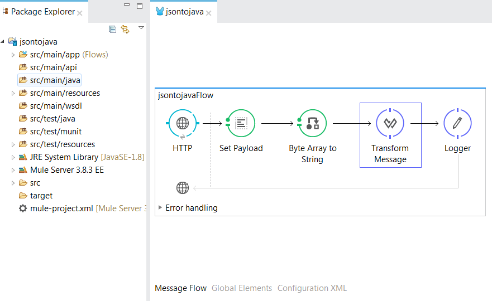Image resolution: width=492 pixels, height=301 pixels.
Task: Collapse the jsontojava project tree
Action: 3,42
